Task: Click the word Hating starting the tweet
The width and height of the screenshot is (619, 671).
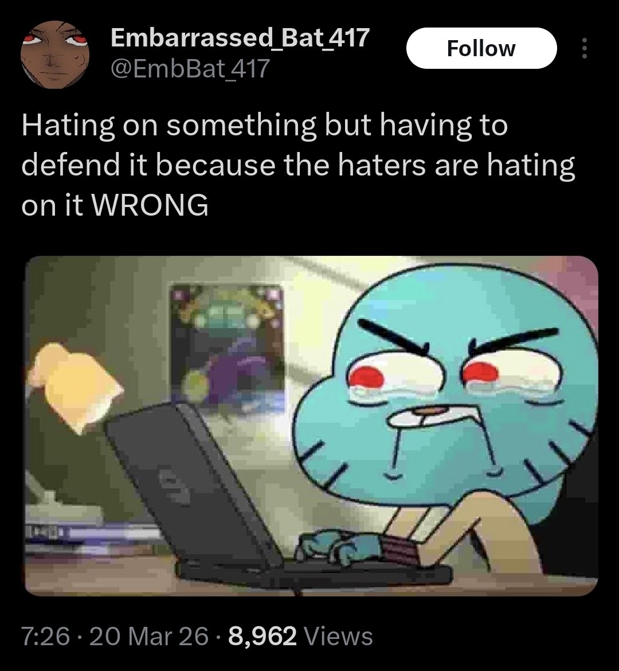Action: 68,127
